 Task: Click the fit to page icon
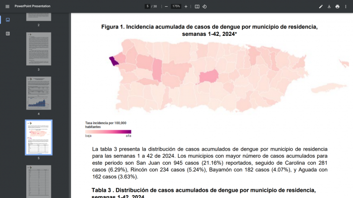click(197, 6)
